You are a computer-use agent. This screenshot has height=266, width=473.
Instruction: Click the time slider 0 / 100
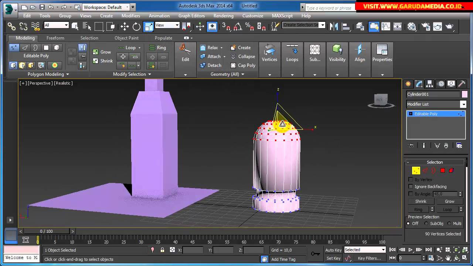46,231
